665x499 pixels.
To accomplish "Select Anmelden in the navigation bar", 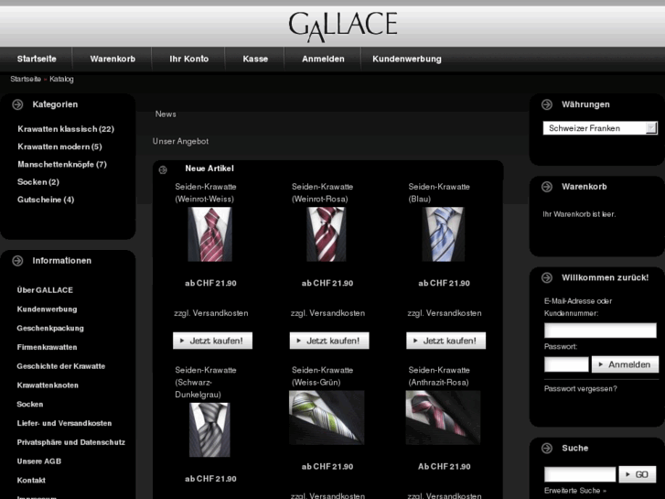I will coord(323,59).
